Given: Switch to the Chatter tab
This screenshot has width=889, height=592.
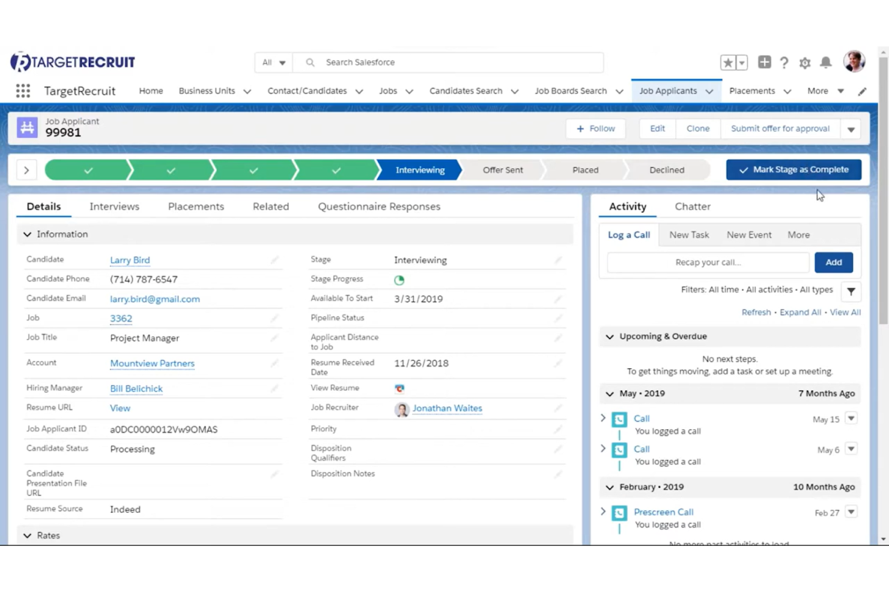Looking at the screenshot, I should [693, 206].
